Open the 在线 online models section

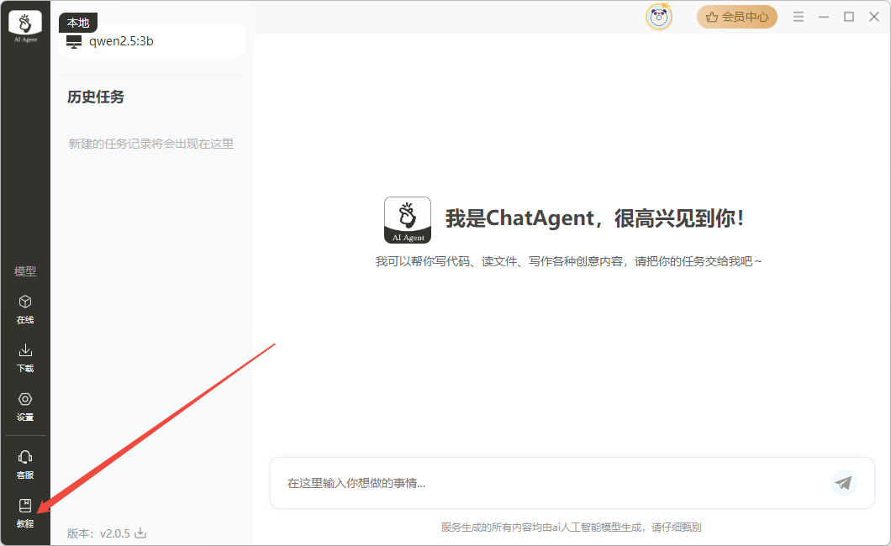[25, 309]
